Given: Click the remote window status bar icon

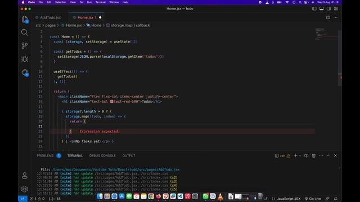Looking at the screenshot, I should pos(22,199).
